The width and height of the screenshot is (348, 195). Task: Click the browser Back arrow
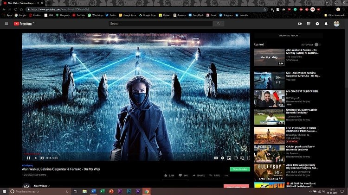coord(4,9)
